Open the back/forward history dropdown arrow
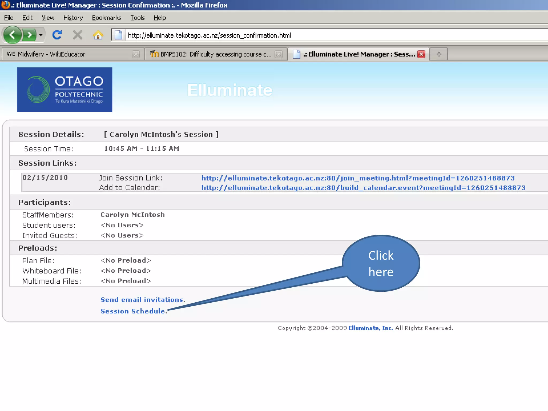This screenshot has width=548, height=411. click(41, 35)
